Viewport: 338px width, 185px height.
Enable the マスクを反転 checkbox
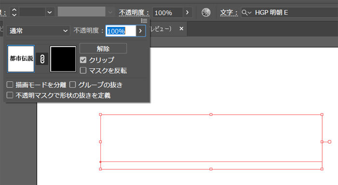pos(83,70)
